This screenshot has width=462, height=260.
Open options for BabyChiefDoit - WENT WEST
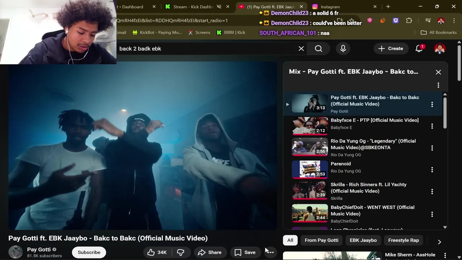[432, 214]
